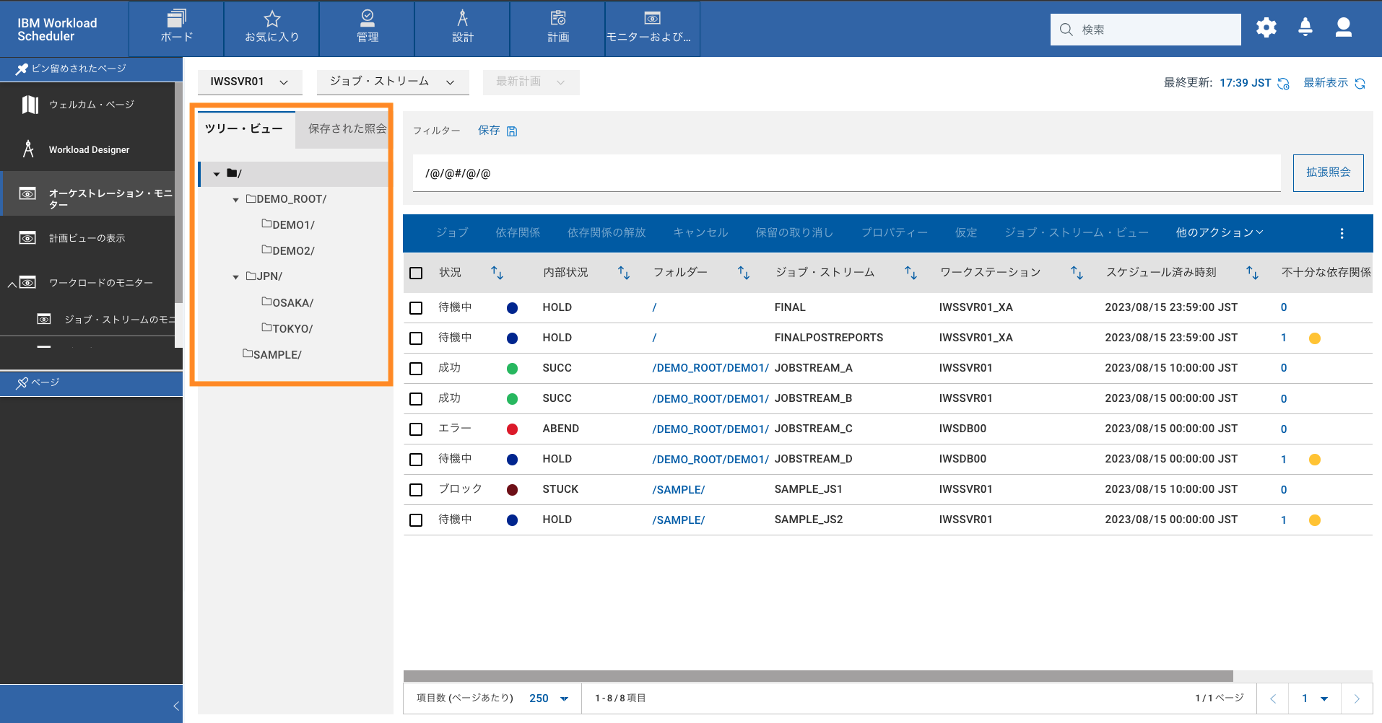Image resolution: width=1382 pixels, height=723 pixels.
Task: Collapse the JPN/ folder node
Action: [235, 277]
